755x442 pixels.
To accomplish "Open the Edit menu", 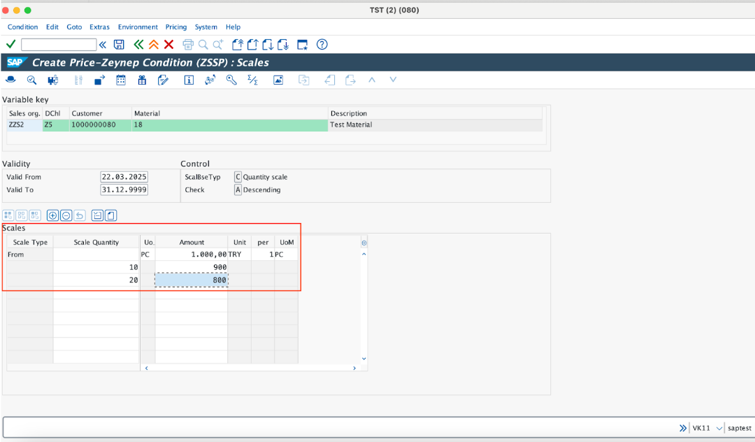I will (52, 27).
